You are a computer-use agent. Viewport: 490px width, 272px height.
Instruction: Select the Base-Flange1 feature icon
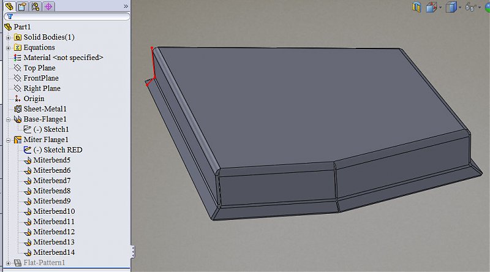18,119
